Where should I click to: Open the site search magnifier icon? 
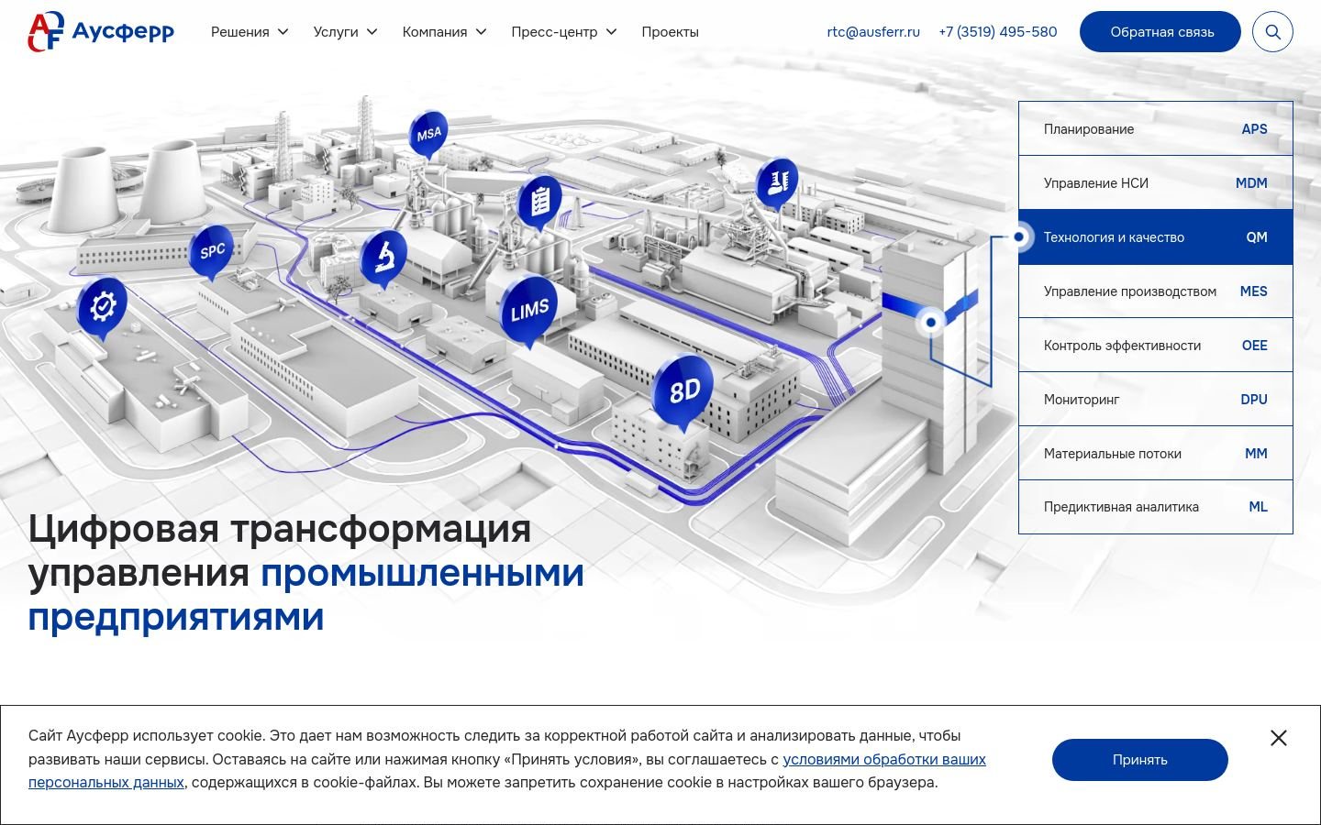click(1272, 32)
